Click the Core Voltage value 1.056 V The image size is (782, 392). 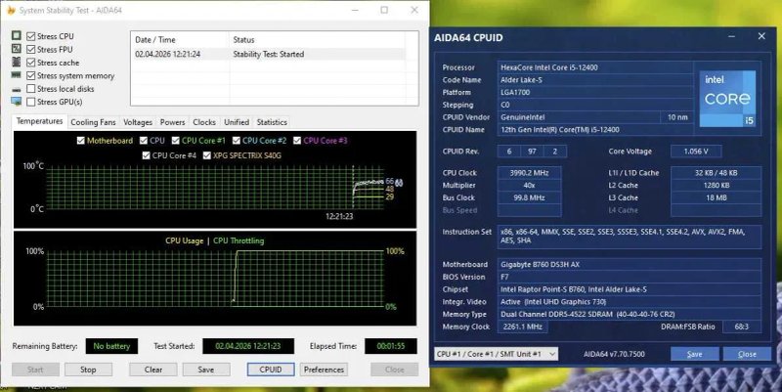click(696, 152)
